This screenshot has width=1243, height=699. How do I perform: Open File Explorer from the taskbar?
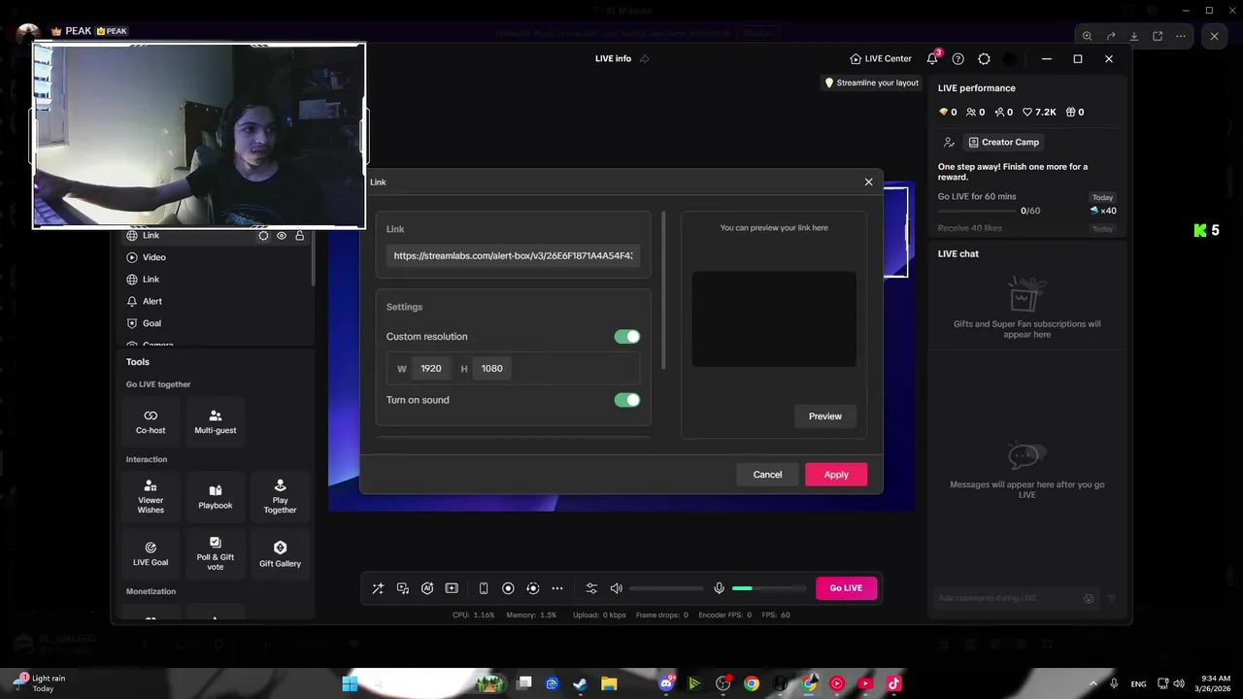pyautogui.click(x=609, y=683)
